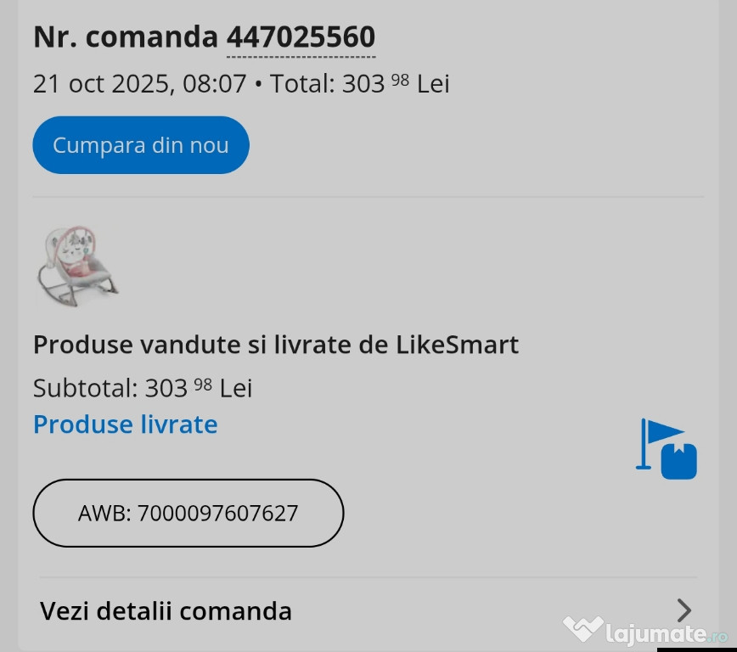
Task: Click the Produse livrate status link
Action: click(x=126, y=424)
